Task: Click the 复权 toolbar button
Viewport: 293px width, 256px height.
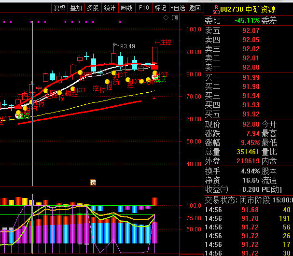Action: tap(59, 8)
